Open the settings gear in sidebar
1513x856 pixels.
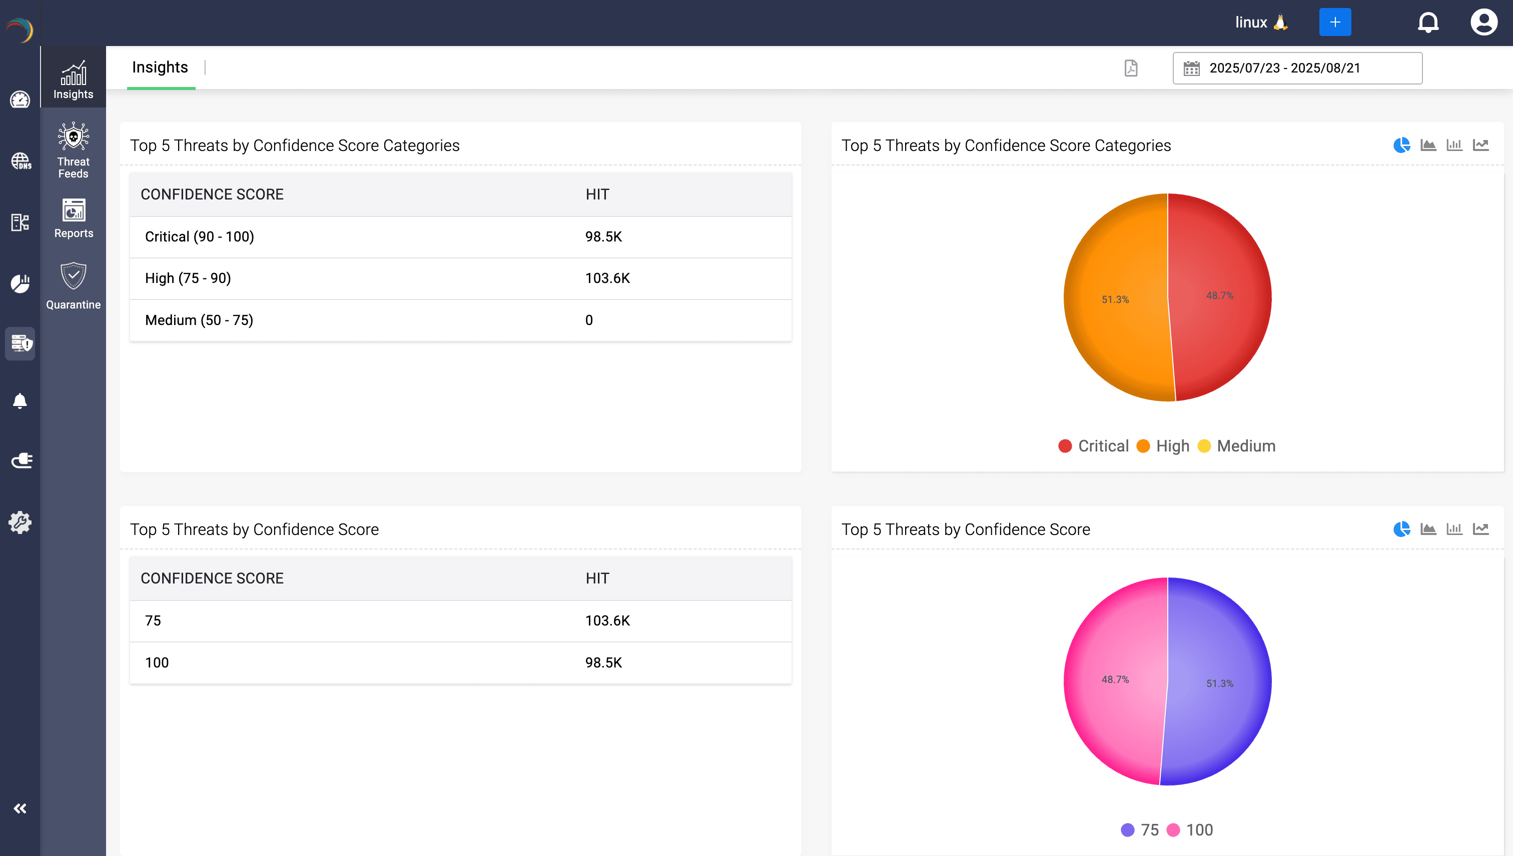[20, 522]
